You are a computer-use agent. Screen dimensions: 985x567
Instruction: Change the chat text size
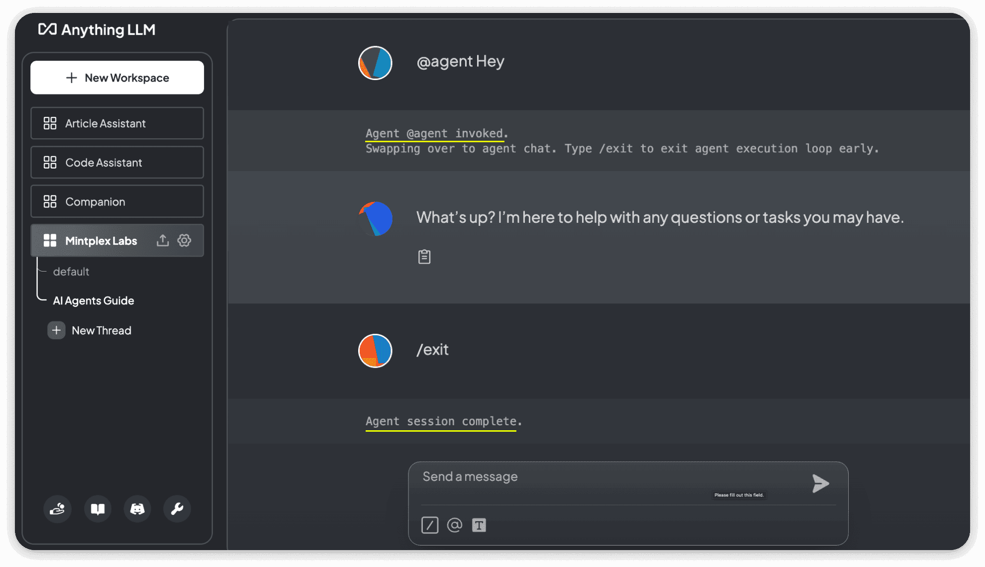[x=480, y=525]
